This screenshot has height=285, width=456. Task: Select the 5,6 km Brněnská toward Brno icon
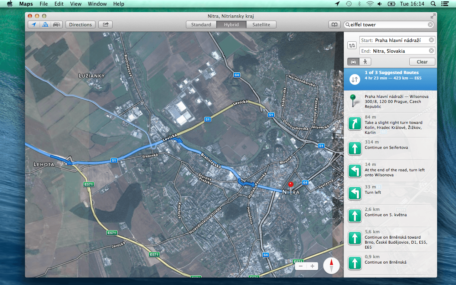(x=354, y=238)
